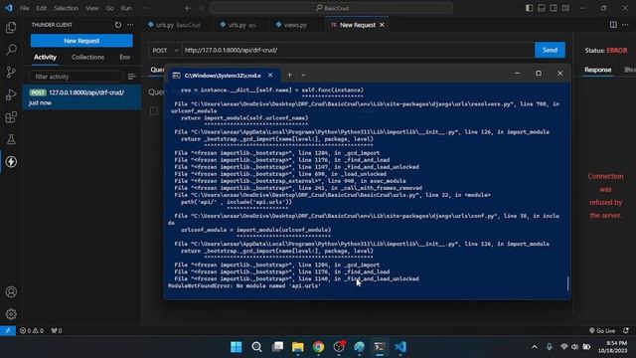The image size is (636, 358).
Task: Open Google Chrome from taskbar
Action: (318, 347)
